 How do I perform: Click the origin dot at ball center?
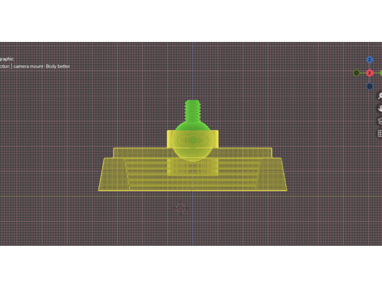[193, 140]
